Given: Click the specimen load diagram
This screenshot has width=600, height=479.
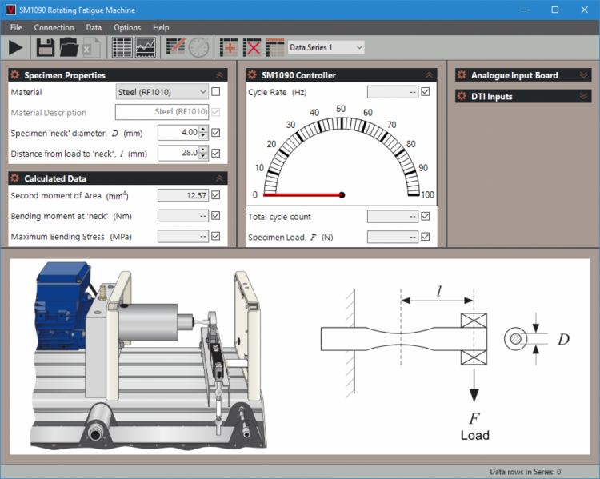Looking at the screenshot, I should pos(445,363).
